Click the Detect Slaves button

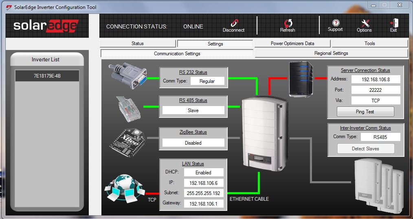point(366,149)
